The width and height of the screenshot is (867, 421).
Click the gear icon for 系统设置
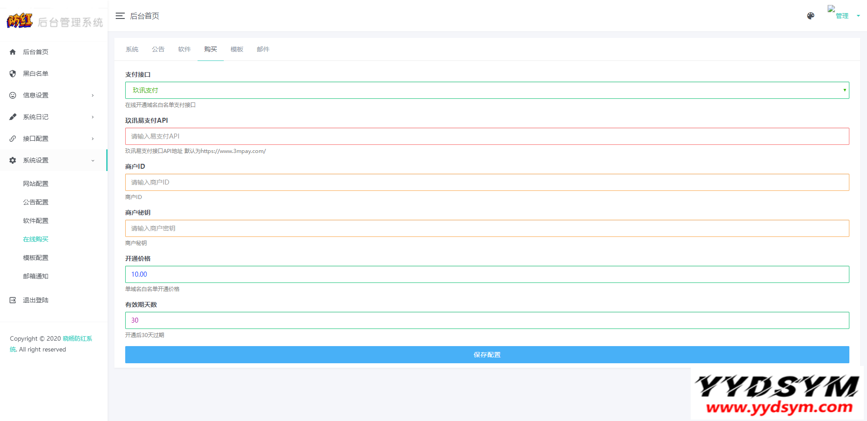(13, 160)
